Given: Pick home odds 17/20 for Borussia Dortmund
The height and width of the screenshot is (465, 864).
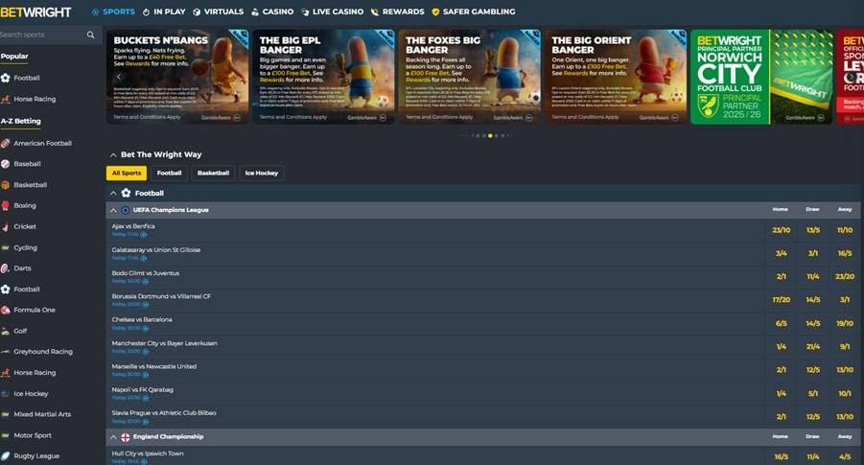Looking at the screenshot, I should pyautogui.click(x=782, y=300).
